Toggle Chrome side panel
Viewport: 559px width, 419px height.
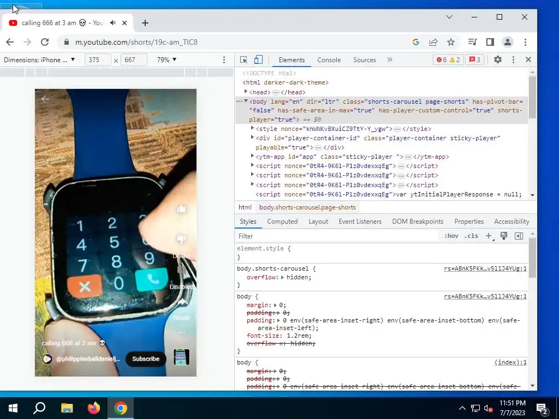(x=490, y=42)
